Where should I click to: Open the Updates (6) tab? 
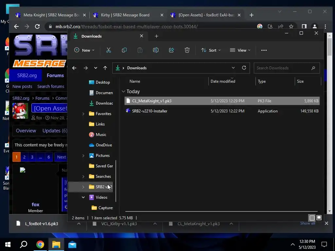(x=55, y=131)
